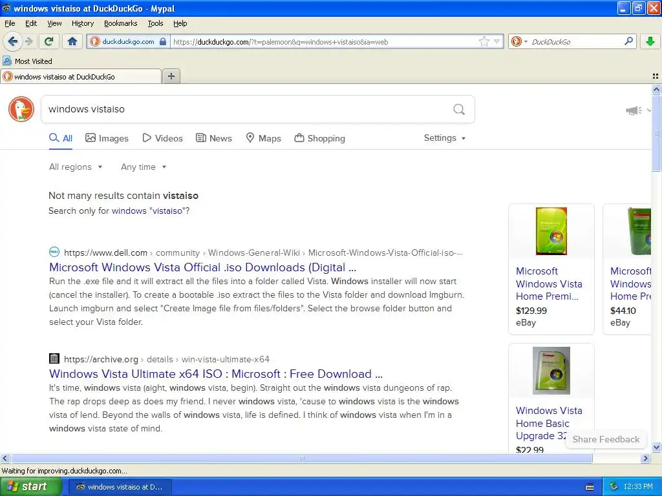Image resolution: width=662 pixels, height=496 pixels.
Task: Open the Tools menu
Action: click(155, 23)
